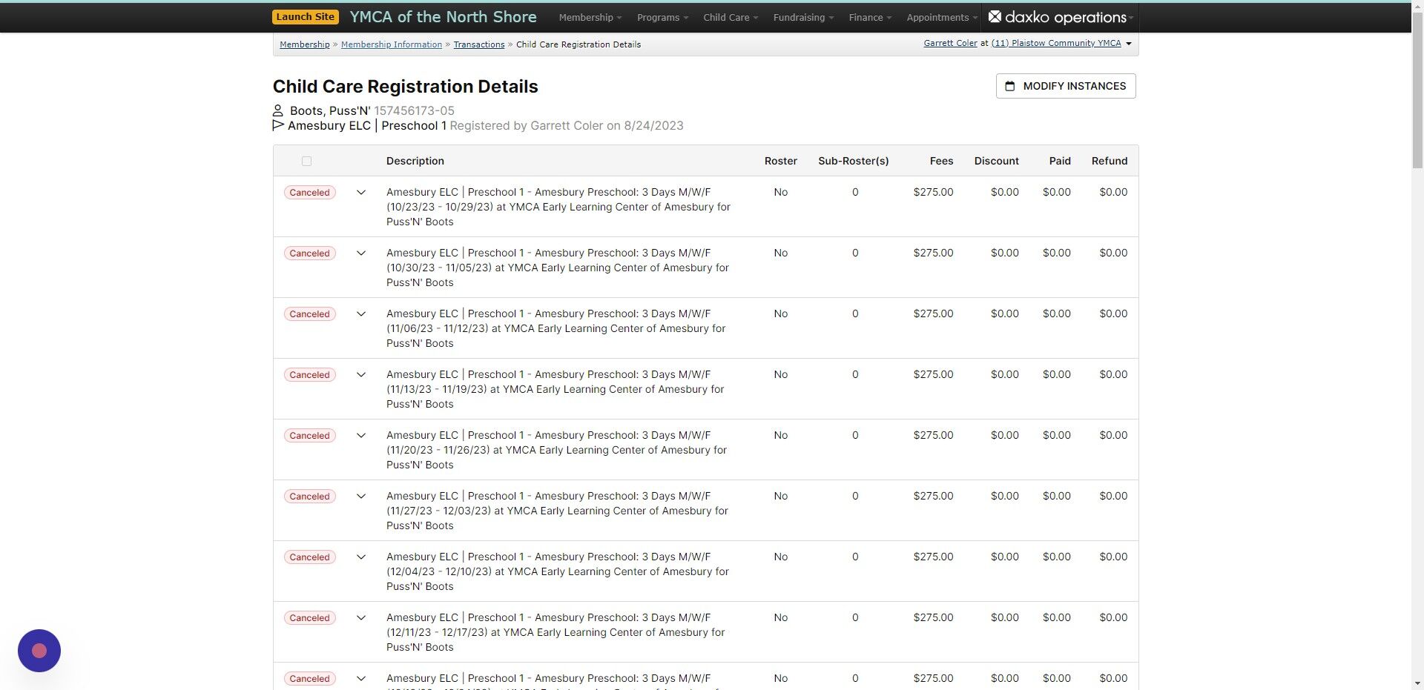The image size is (1424, 690).
Task: Click the Paid column header
Action: pos(1060,161)
